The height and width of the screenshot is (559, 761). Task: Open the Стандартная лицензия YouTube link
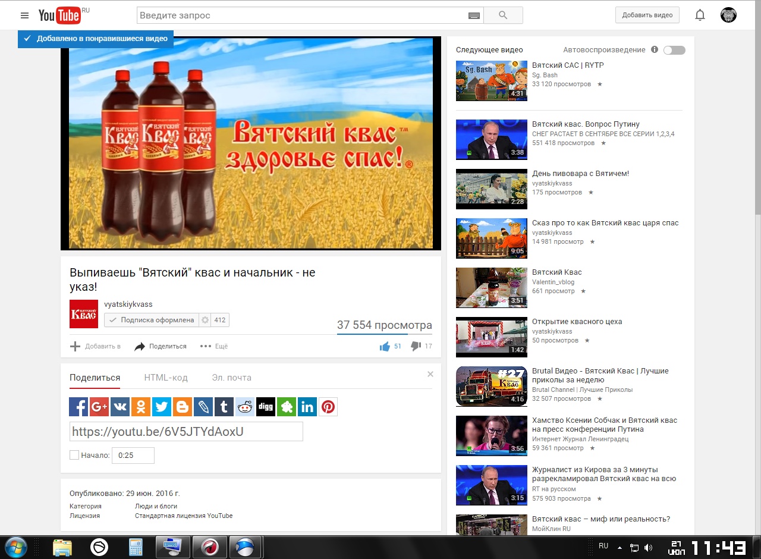coord(184,516)
